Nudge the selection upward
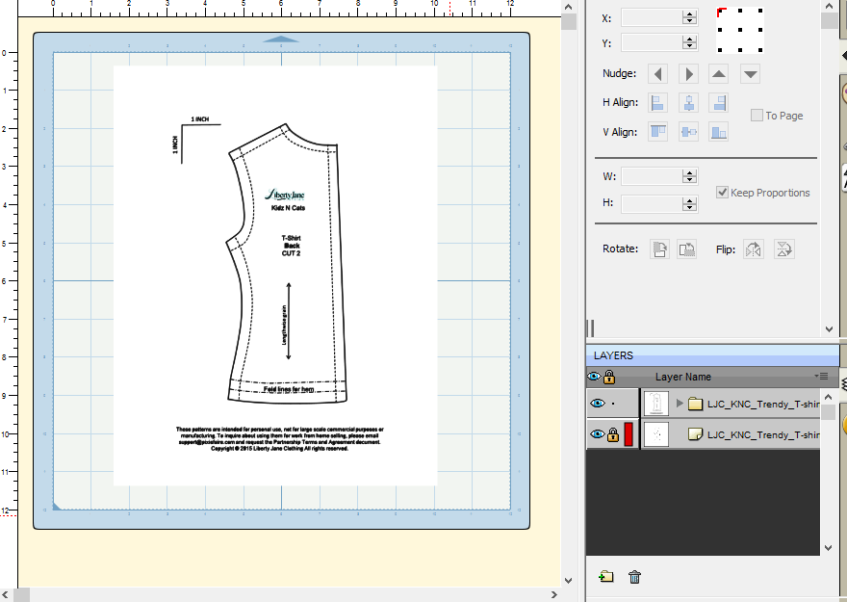Image resolution: width=847 pixels, height=602 pixels. (719, 74)
